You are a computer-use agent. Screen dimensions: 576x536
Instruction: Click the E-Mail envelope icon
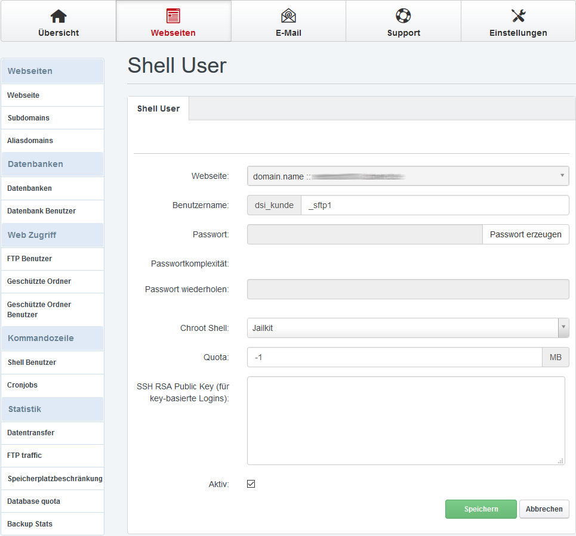pos(288,16)
